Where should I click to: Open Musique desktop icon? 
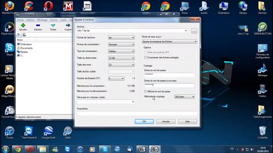pos(263,70)
